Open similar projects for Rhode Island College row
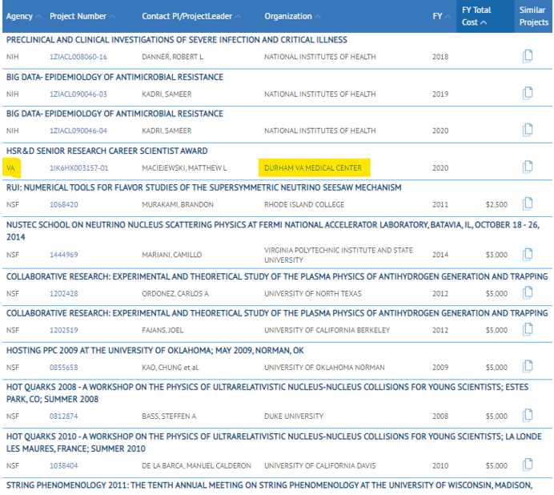The height and width of the screenshot is (495, 554). pos(528,204)
